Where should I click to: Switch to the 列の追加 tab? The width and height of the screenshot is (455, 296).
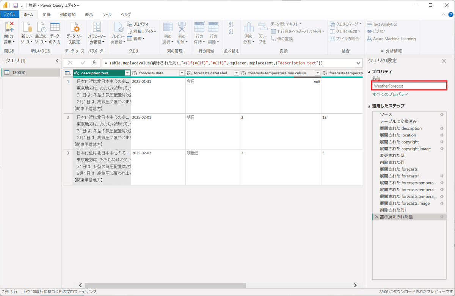coord(67,14)
